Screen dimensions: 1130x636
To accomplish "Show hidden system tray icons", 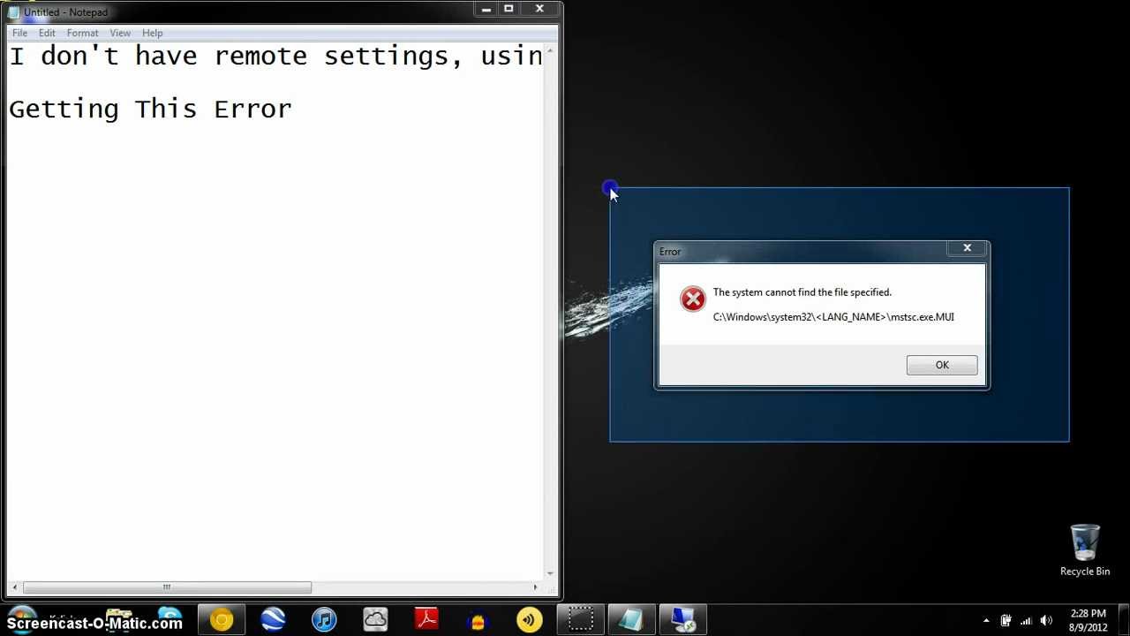I will tap(986, 621).
